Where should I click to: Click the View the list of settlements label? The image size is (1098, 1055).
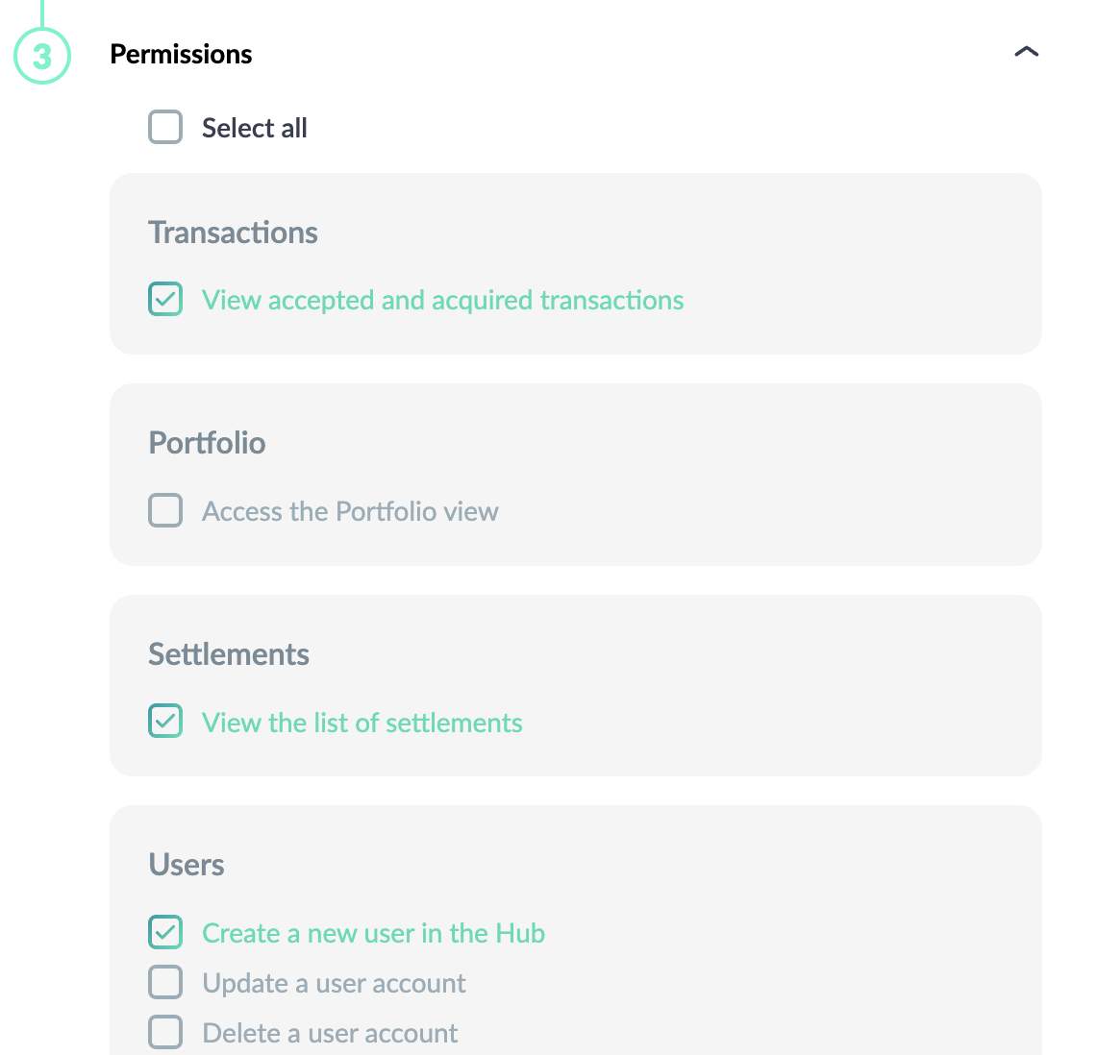coord(362,723)
